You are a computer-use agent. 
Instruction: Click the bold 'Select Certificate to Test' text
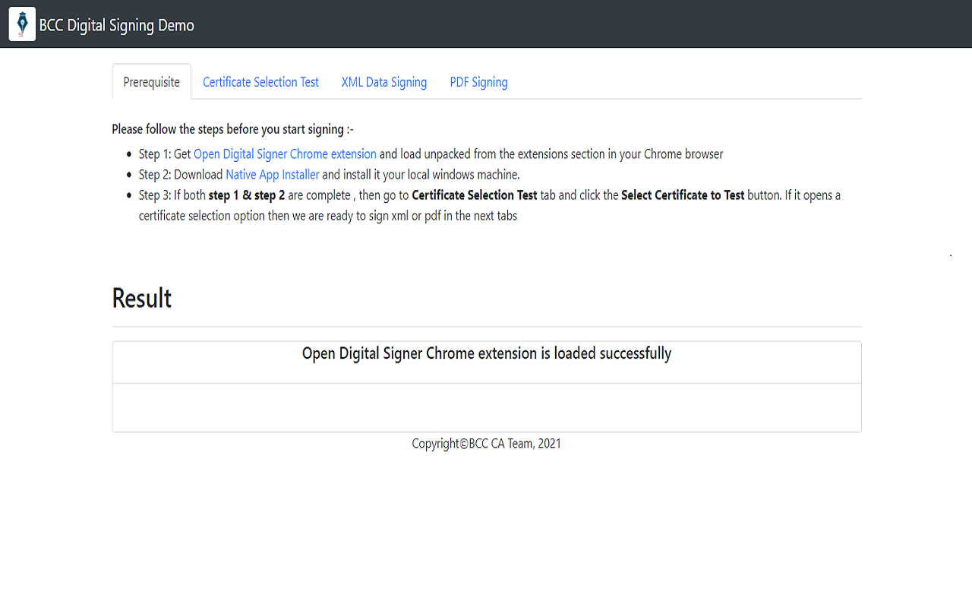(x=683, y=195)
